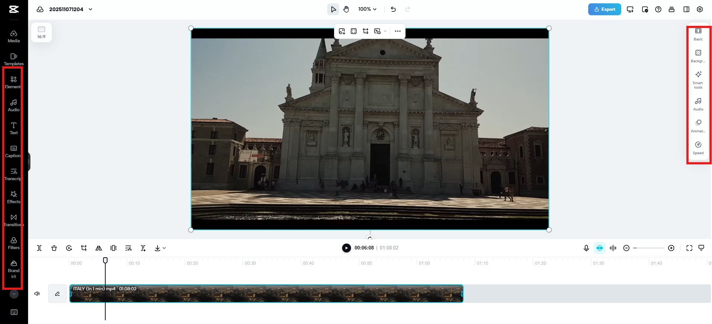Open the Templates panel

pos(14,59)
